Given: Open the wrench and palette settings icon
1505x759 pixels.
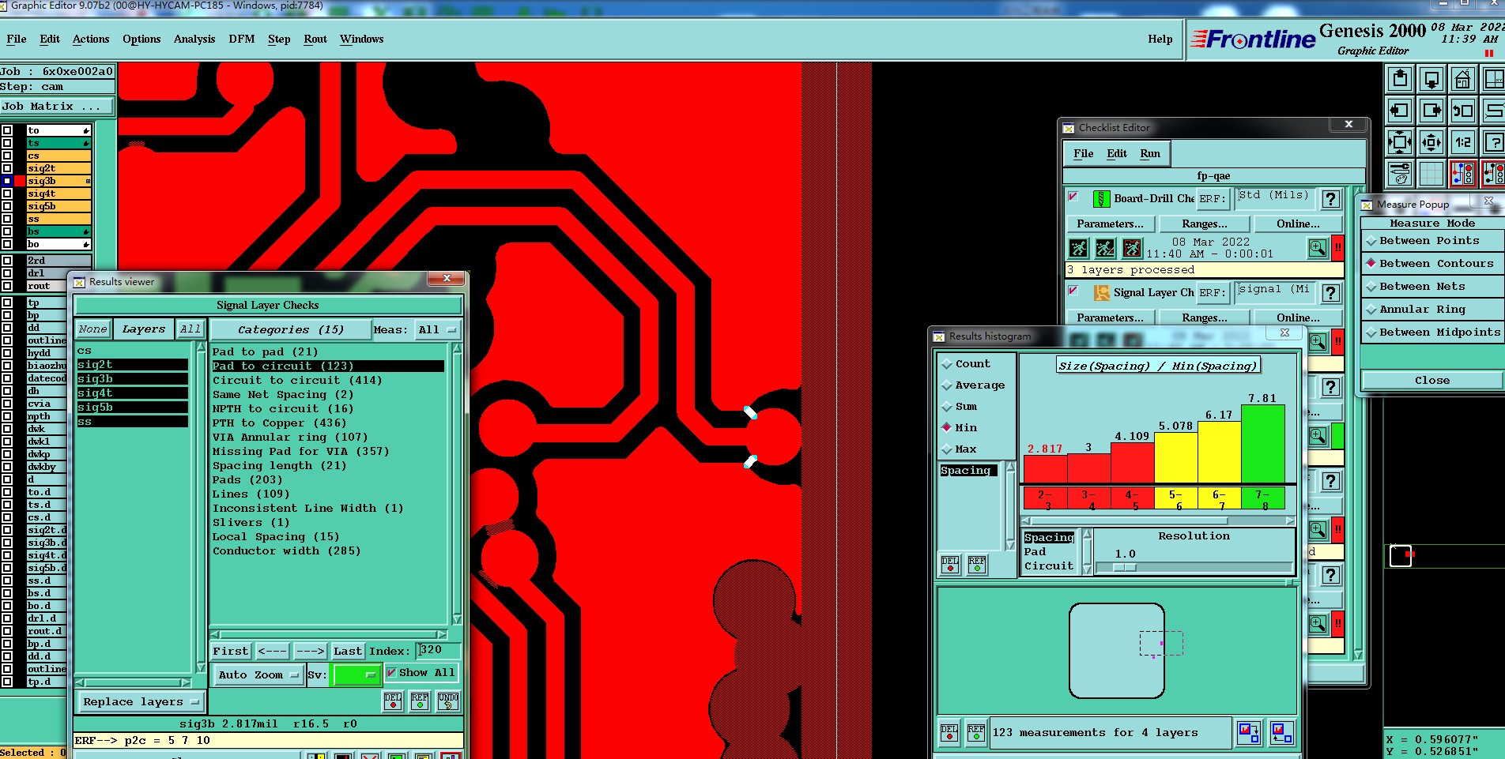Looking at the screenshot, I should point(1400,173).
